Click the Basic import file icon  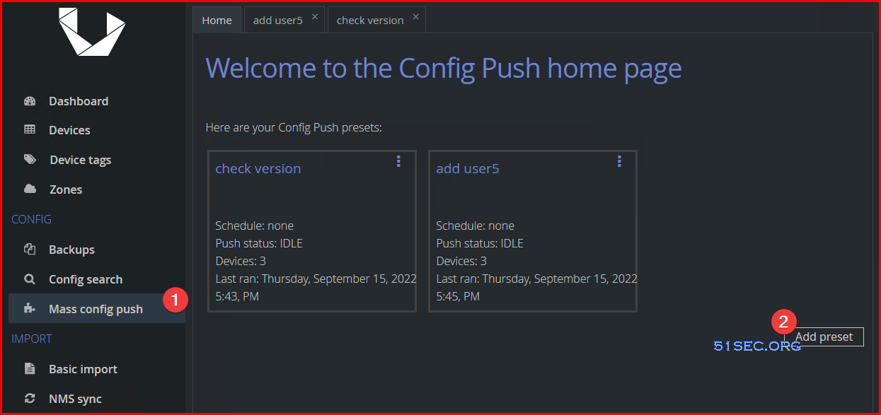[x=30, y=369]
